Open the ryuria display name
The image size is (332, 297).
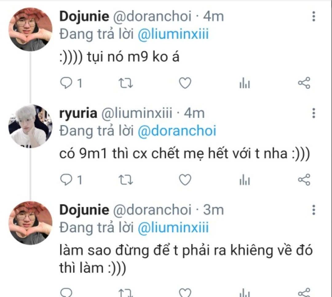coord(78,113)
